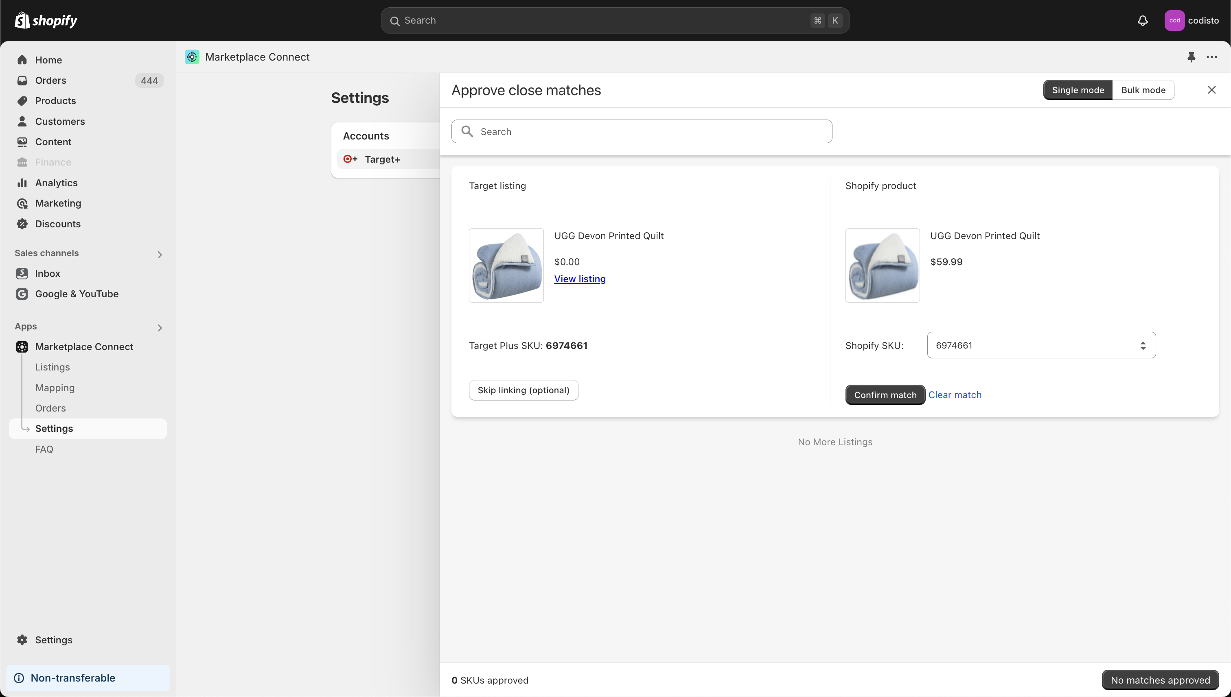Open Listings under Marketplace Connect

click(x=52, y=367)
